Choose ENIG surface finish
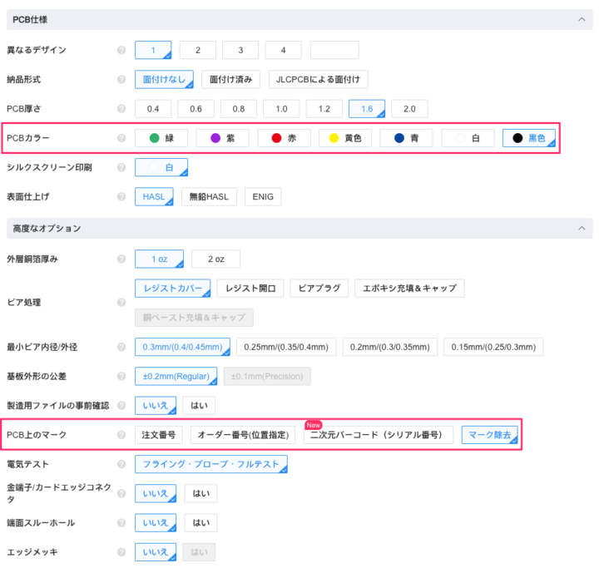The image size is (599, 568). 263,197
